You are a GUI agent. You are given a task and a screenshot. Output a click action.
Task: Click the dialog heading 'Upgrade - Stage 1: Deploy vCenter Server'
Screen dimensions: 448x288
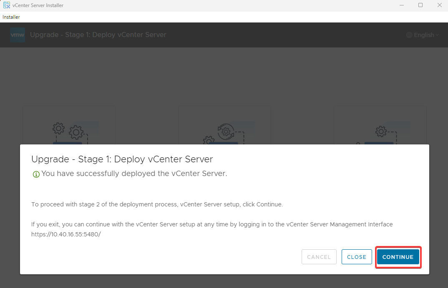click(x=122, y=159)
